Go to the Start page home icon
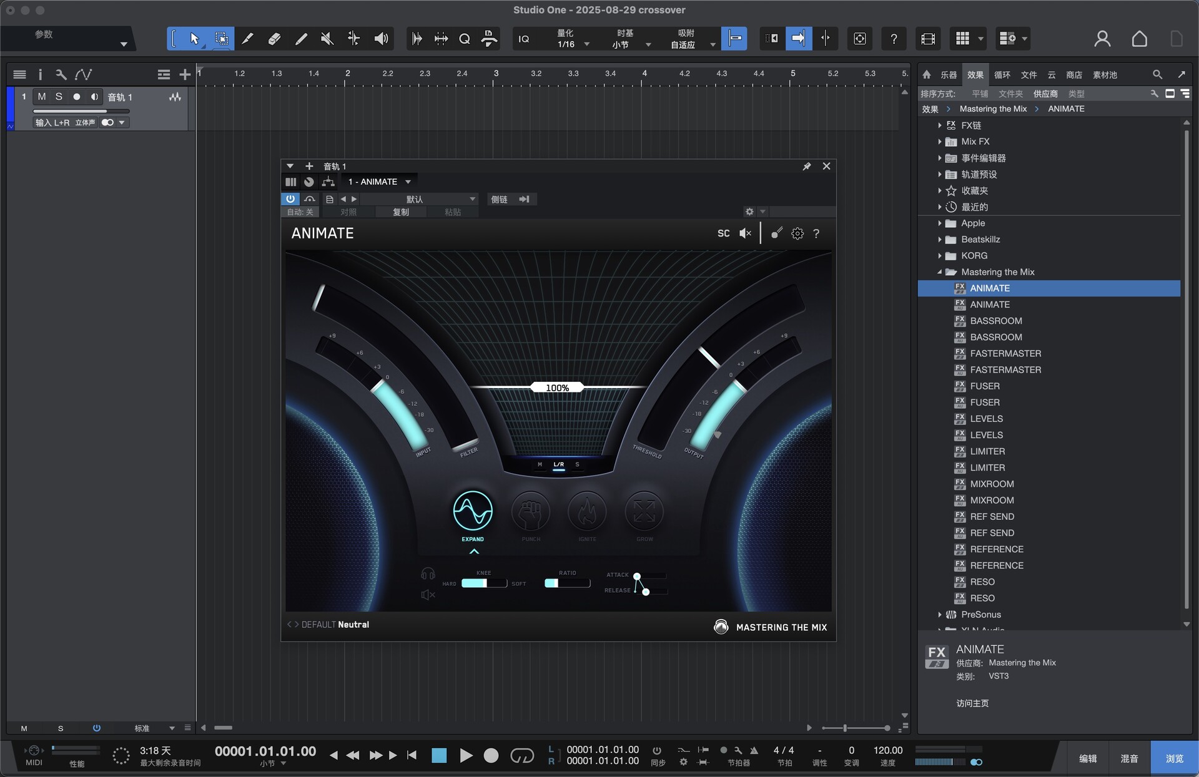The image size is (1199, 777). [1139, 39]
